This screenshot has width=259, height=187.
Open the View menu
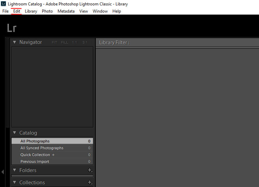83,11
